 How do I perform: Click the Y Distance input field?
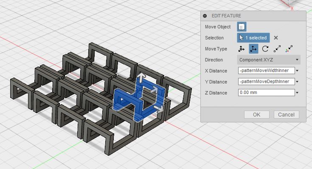pyautogui.click(x=267, y=81)
